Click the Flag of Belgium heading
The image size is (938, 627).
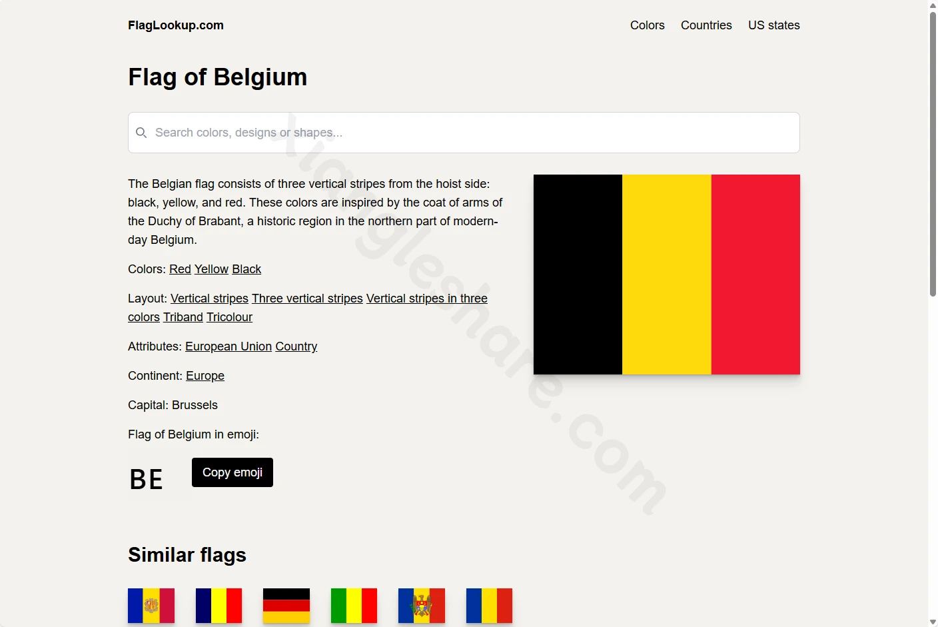218,77
